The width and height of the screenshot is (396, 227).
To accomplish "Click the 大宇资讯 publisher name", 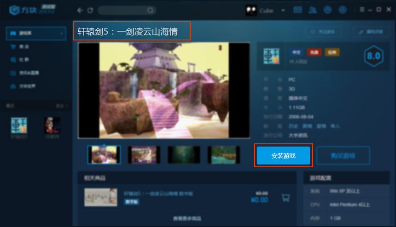I will 298,135.
